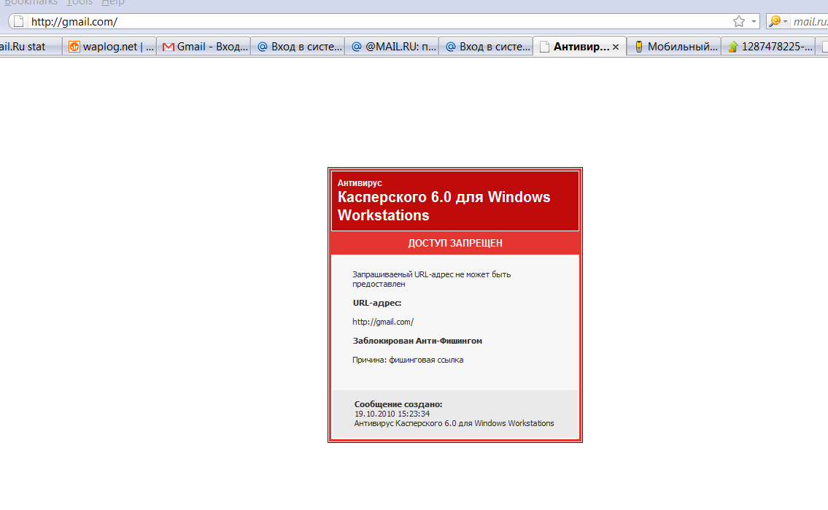
Task: Open the Tools menu
Action: [x=80, y=3]
